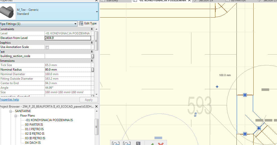Viewport: 277px width, 145px height.
Task: Click the 160.0 mm dimension label on canvas
Action: pos(225,75)
